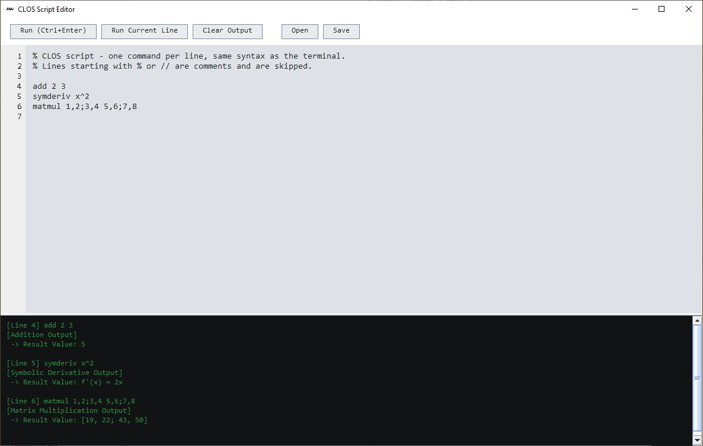Close the CLOS Script Editor window
The image size is (703, 446).
point(689,9)
